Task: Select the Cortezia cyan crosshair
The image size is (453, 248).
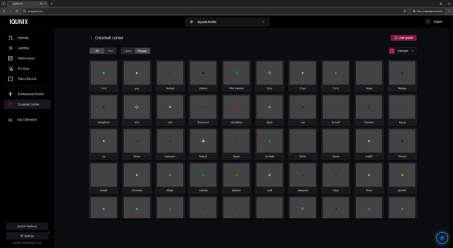Action: click(x=270, y=144)
